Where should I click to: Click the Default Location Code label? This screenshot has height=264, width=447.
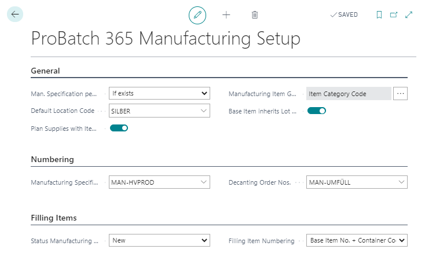[x=63, y=111]
